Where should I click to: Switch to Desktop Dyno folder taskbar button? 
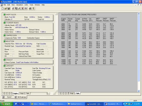coord(75,104)
